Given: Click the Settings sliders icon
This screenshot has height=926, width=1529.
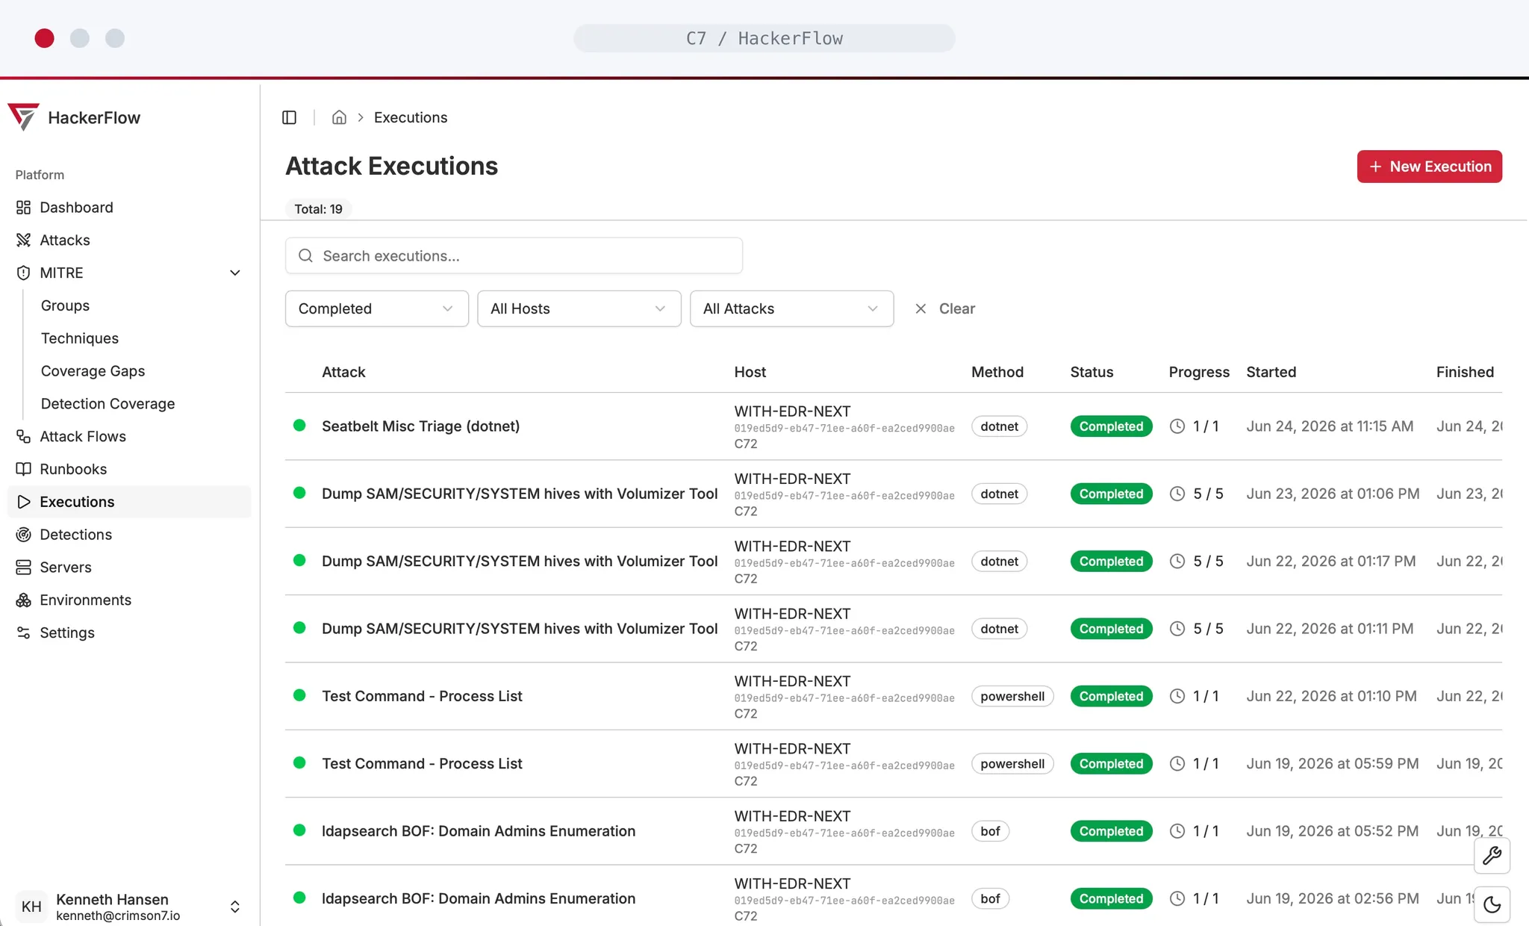Looking at the screenshot, I should [x=24, y=633].
